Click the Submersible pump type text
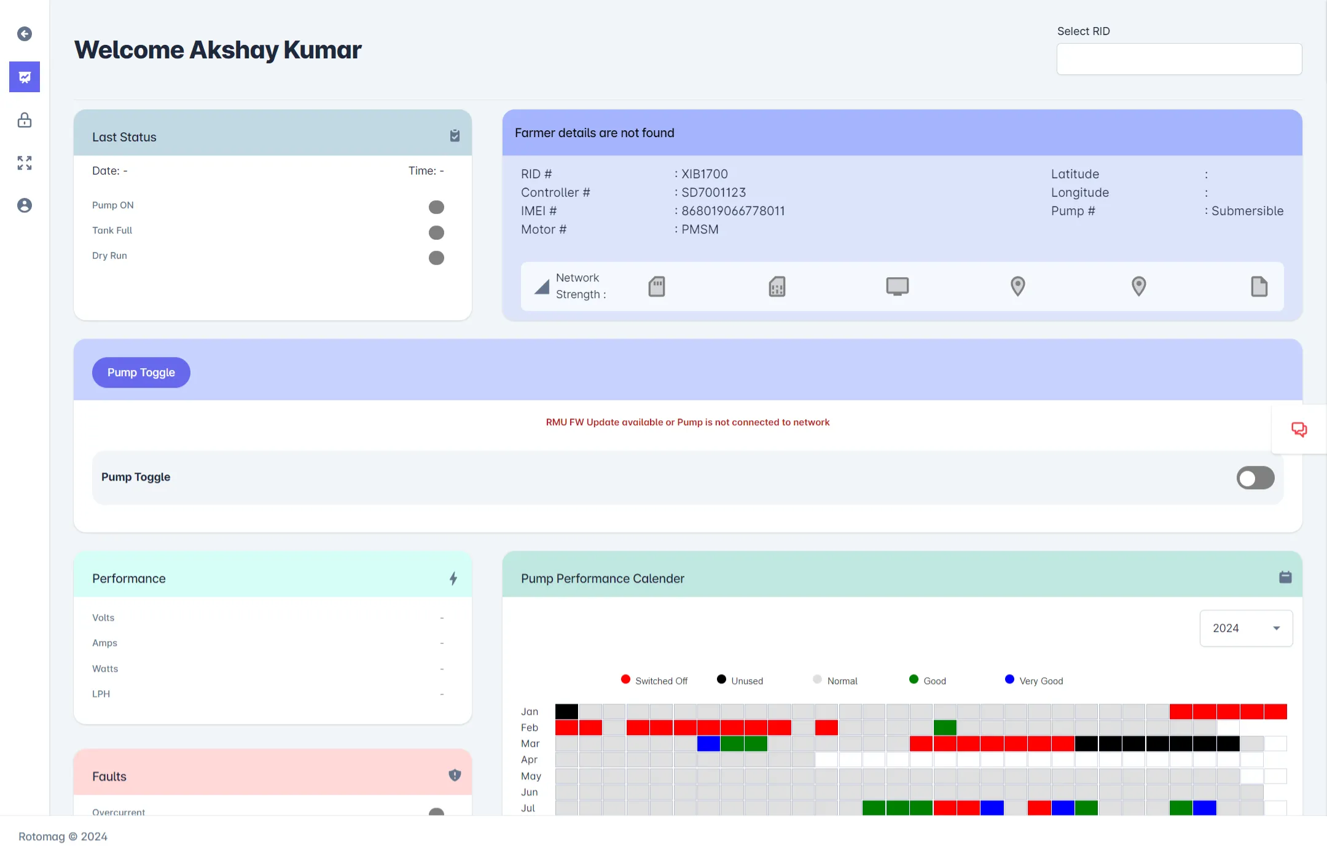Screen dimensions: 1327x858 coord(1247,211)
